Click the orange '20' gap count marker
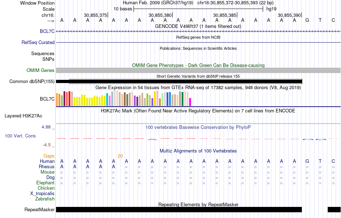 tap(120, 156)
